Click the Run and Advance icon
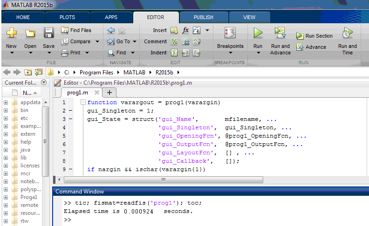This screenshot has height=226, width=369. (x=280, y=33)
